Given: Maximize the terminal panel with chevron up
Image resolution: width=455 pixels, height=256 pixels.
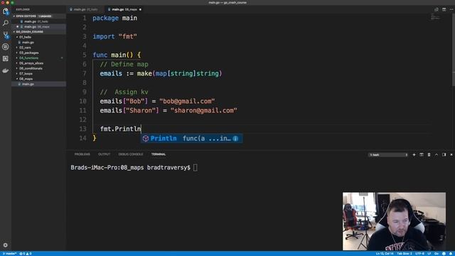Looking at the screenshot, I should (437, 155).
